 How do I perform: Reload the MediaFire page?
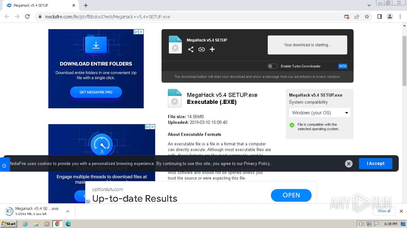27,16
